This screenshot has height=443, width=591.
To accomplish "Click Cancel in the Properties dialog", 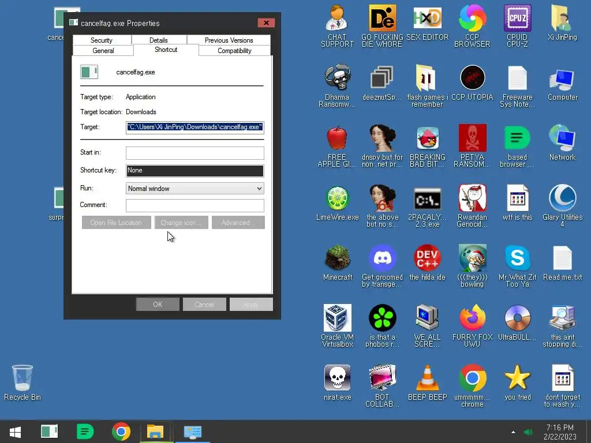I will 204,305.
